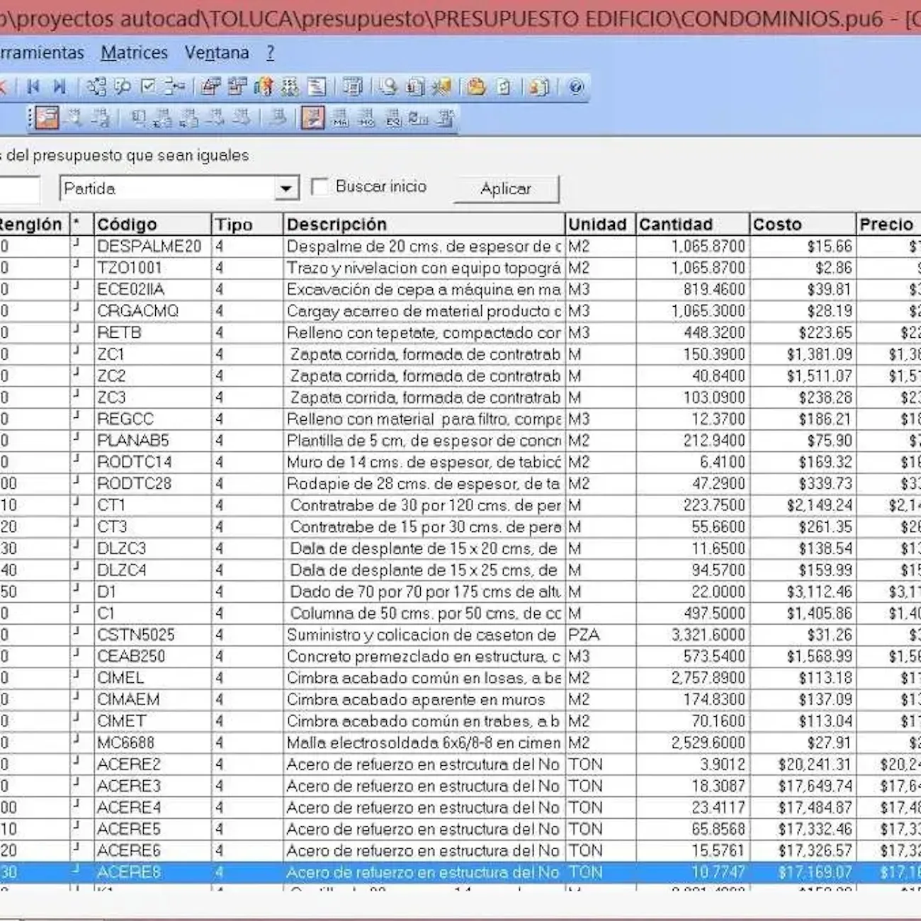
Task: Open the Partida dropdown list
Action: 286,188
